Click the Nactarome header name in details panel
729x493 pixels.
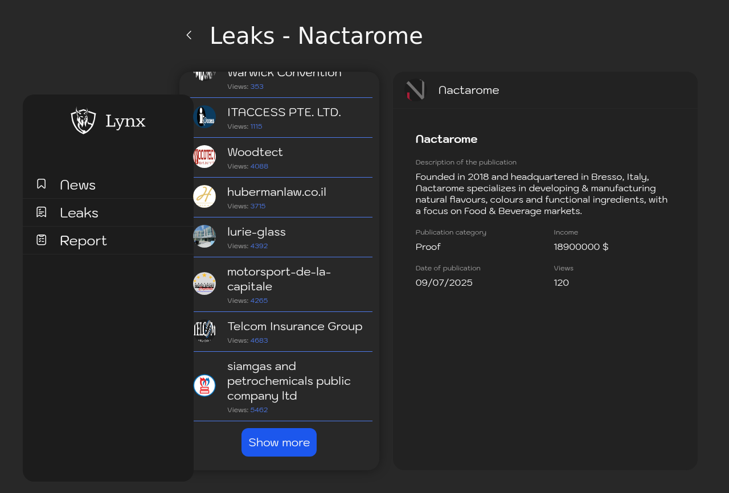[469, 90]
